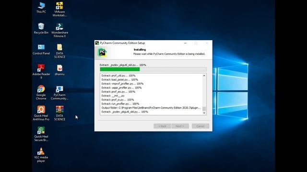Image resolution: width=307 pixels, height=172 pixels.
Task: Select log line 'Extract: vmprof_profiler.py... 100%'
Action: coord(122,84)
